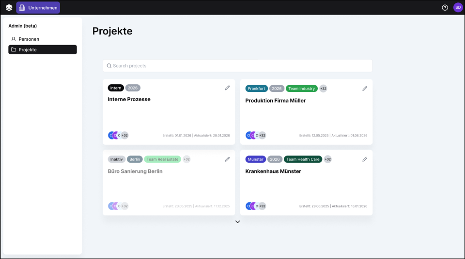Select the Frankfurt tag
465x259 pixels.
point(256,89)
